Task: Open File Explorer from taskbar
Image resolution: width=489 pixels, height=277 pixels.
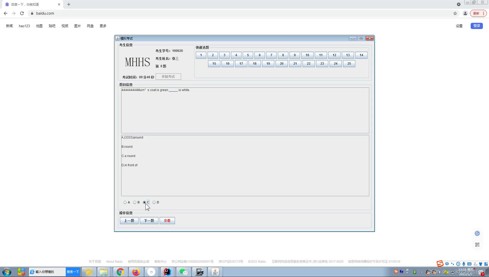Action: 104,272
